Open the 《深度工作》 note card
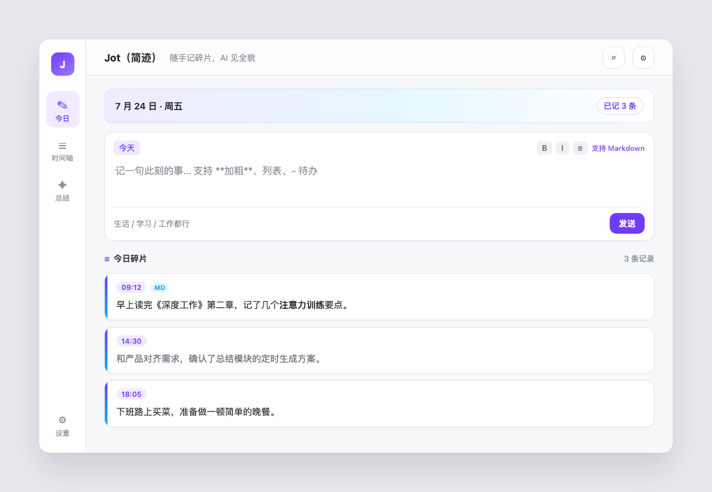712x492 pixels. [379, 296]
